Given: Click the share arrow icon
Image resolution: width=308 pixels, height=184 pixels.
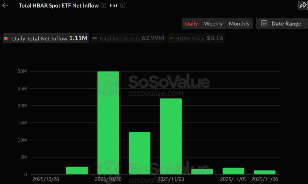Looking at the screenshot, I should pyautogui.click(x=302, y=5).
